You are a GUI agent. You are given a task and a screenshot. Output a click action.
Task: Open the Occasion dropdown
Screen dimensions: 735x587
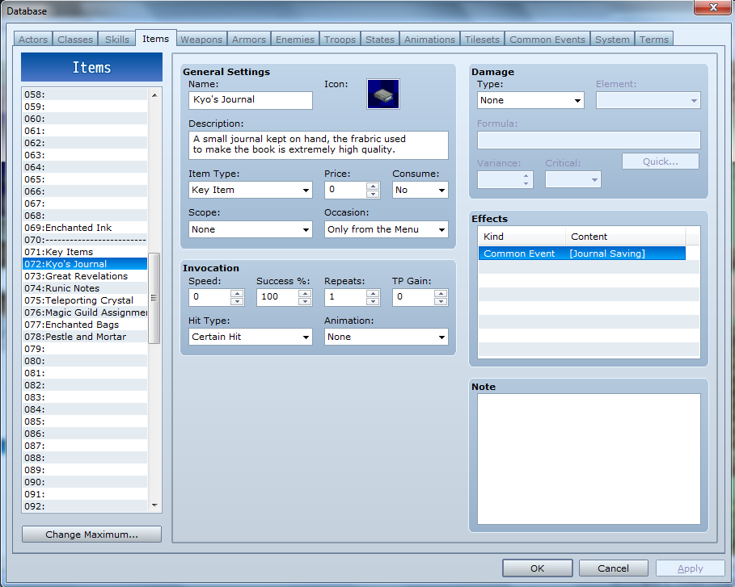pyautogui.click(x=386, y=229)
